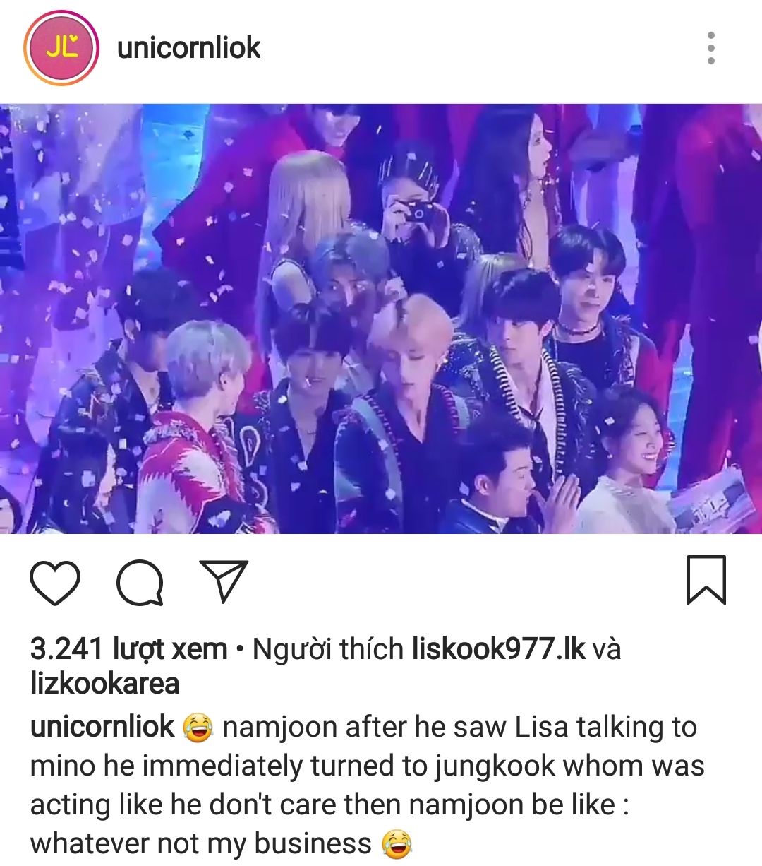Click caption text about whatever not my business

200,843
